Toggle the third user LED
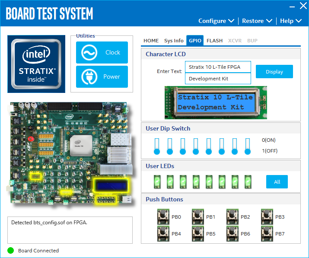This screenshot has height=258, width=309. (x=183, y=182)
